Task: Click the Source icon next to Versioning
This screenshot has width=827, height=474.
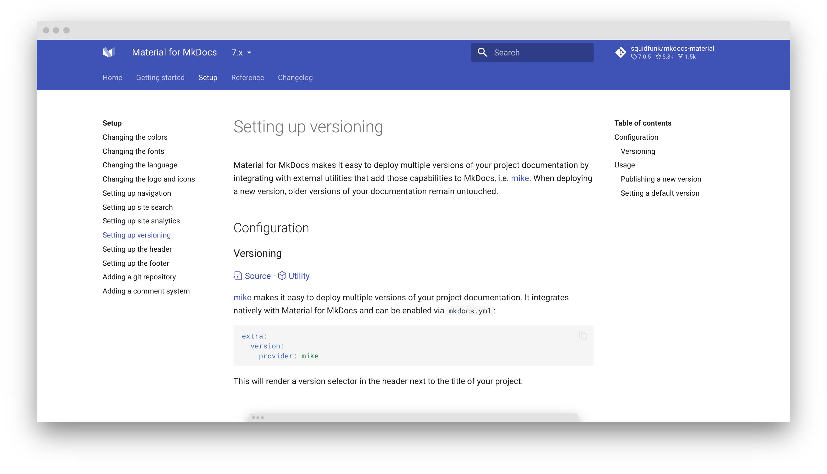Action: pyautogui.click(x=238, y=276)
